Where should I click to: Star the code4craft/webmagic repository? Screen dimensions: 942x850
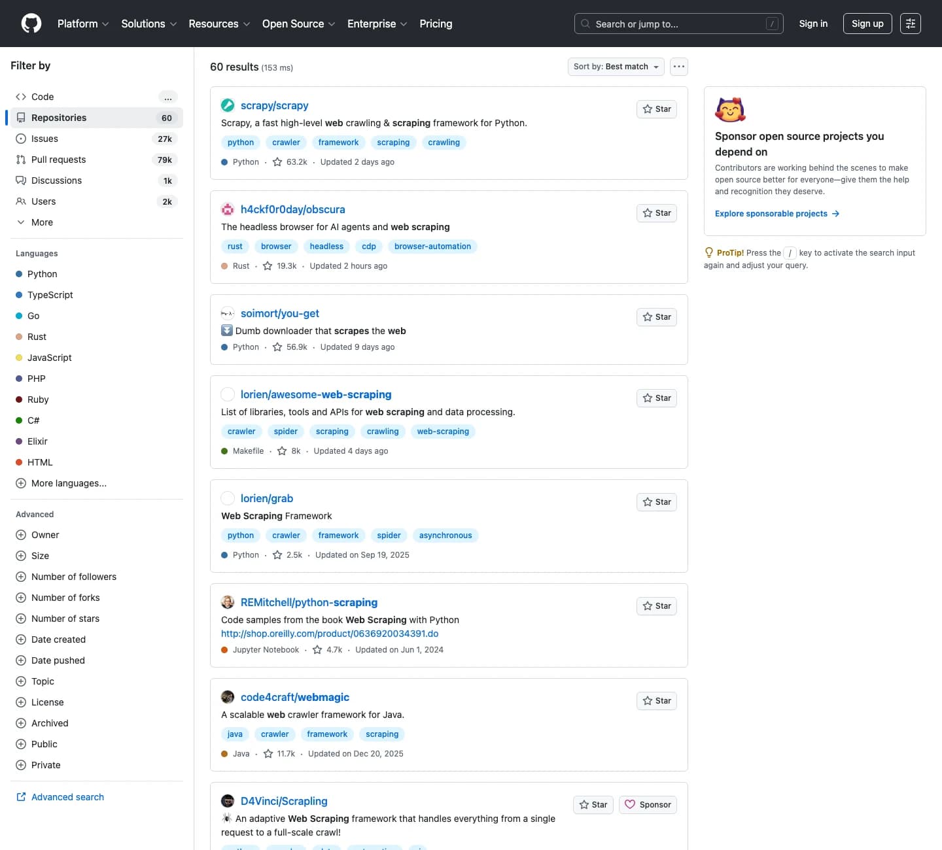click(x=657, y=701)
